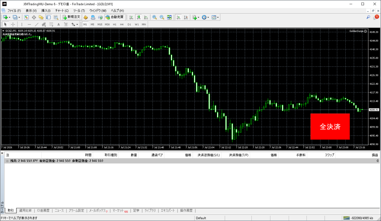Toggle the chart shift button
The image size is (381, 221).
[186, 17]
